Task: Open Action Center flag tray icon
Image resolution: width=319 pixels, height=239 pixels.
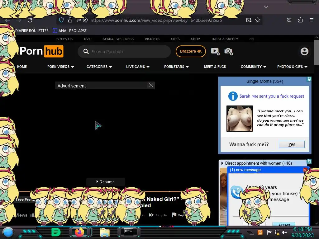Action: 269,232
